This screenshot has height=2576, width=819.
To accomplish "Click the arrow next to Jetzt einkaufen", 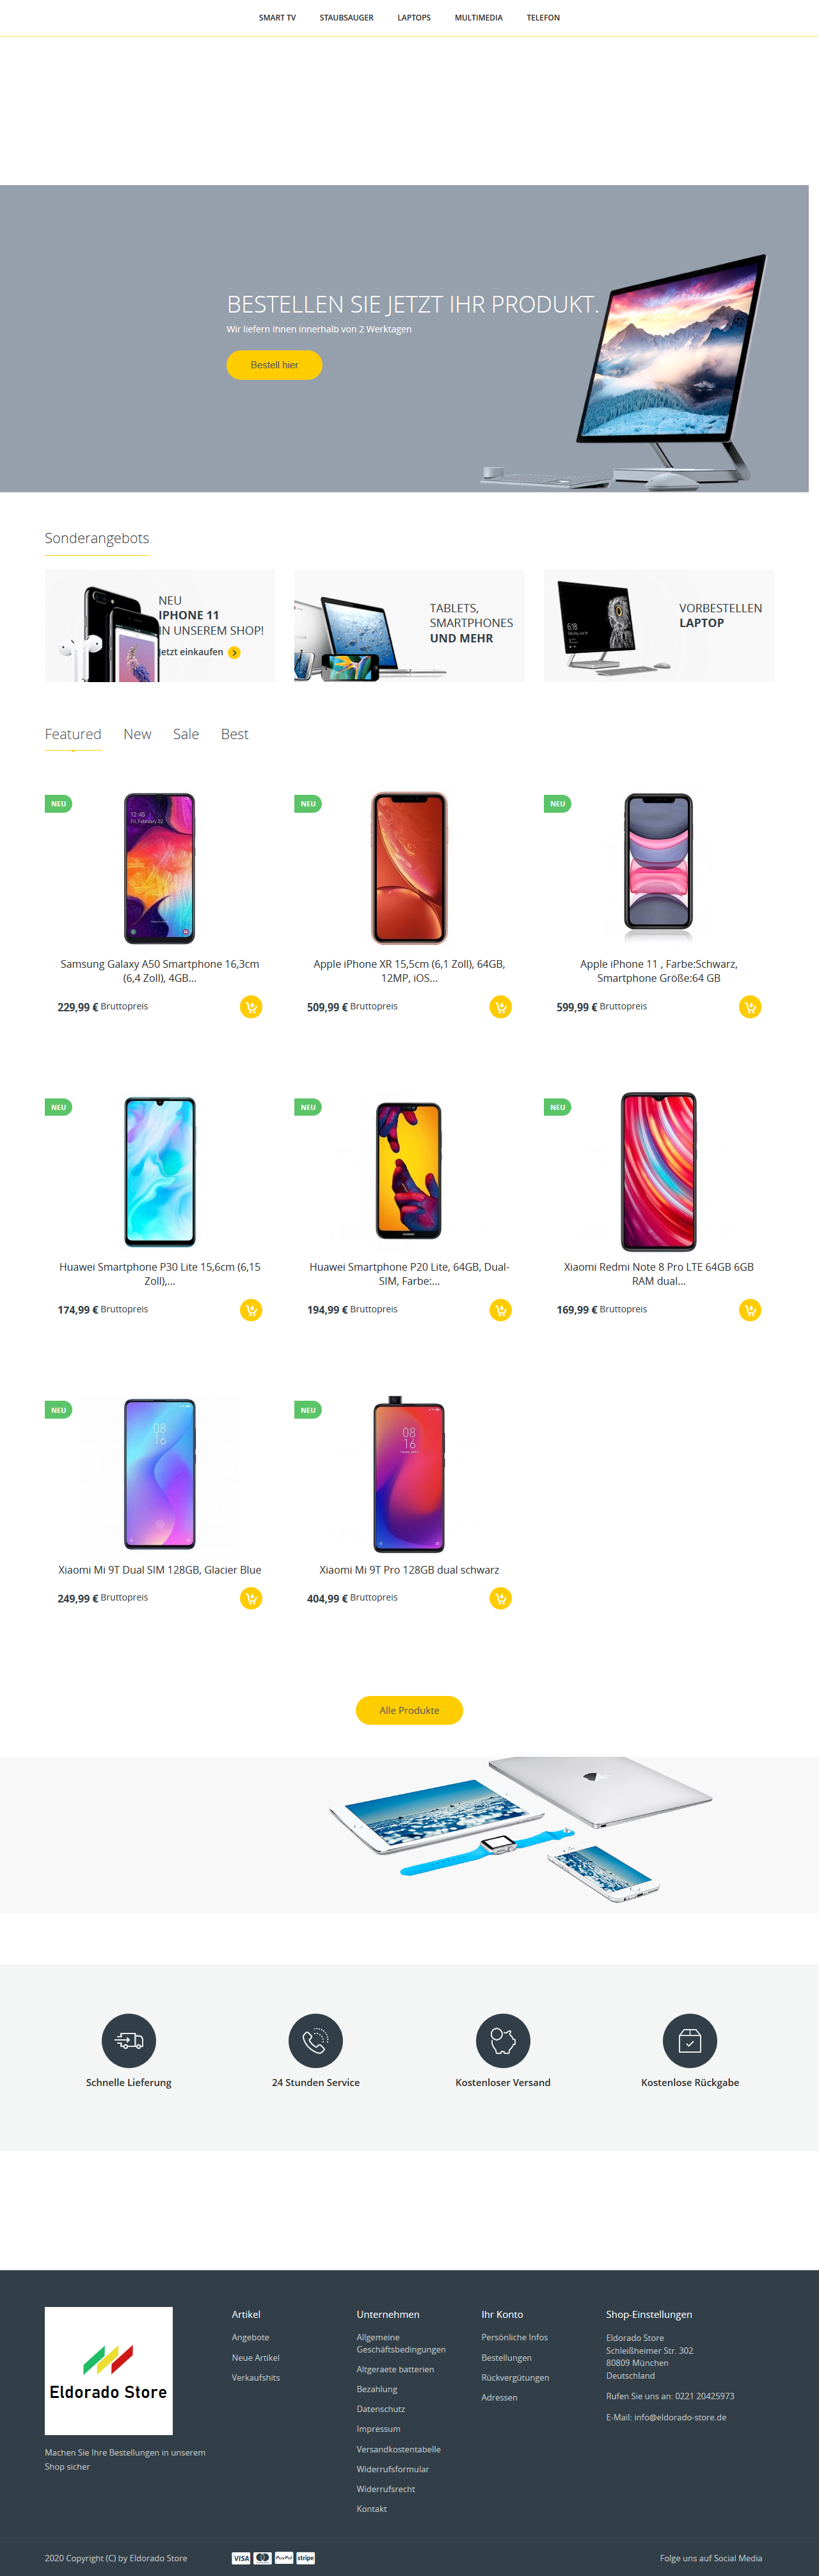I will [x=234, y=653].
